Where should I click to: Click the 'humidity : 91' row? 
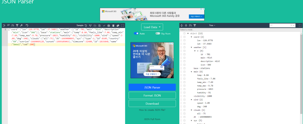204,93
